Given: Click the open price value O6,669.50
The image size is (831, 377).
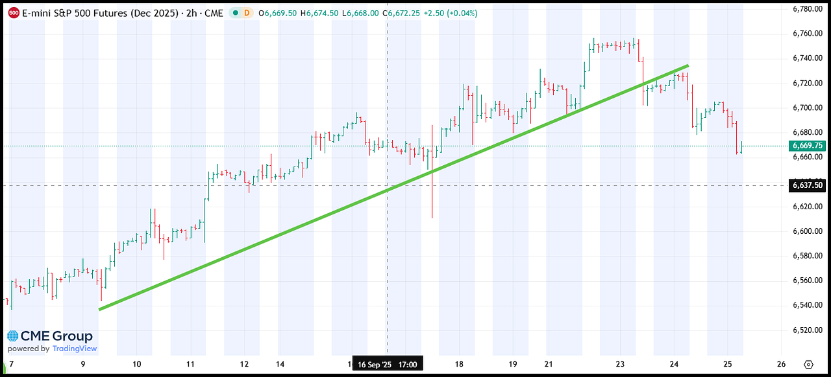Looking at the screenshot, I should [x=277, y=13].
